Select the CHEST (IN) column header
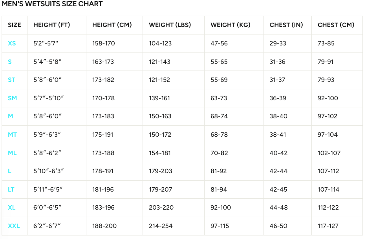 click(x=286, y=25)
